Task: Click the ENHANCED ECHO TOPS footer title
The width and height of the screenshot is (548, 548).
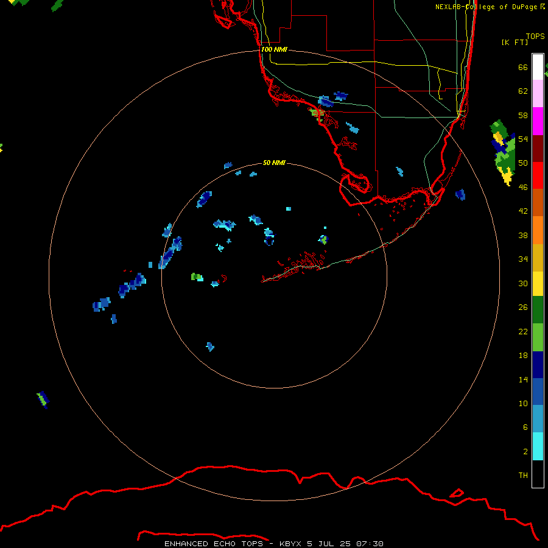Action: pos(214,544)
